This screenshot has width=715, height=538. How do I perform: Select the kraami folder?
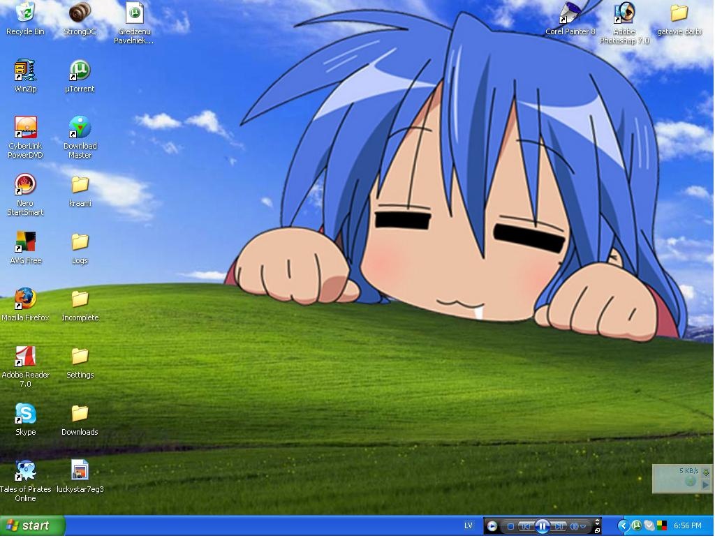(80, 191)
